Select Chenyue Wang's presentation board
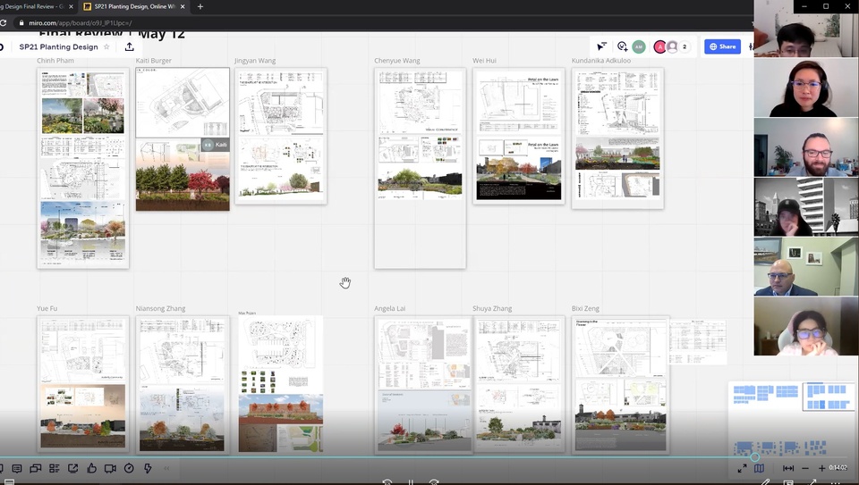Viewport: 859px width, 485px height. (421, 168)
